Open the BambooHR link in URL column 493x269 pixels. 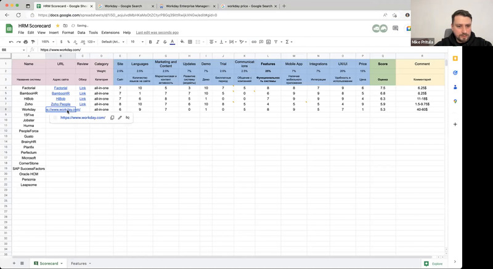tap(60, 94)
